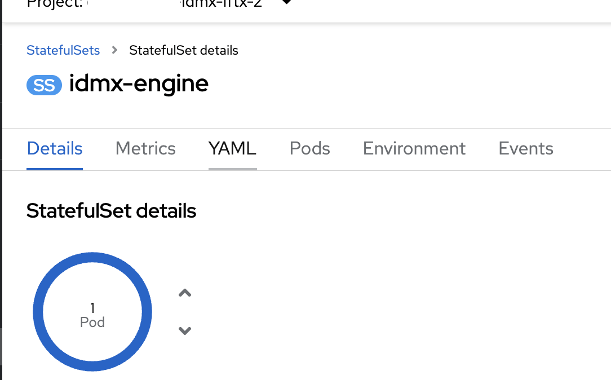Viewport: 611px width, 380px height.
Task: Go back to StatefulSets breadcrumb link
Action: point(63,50)
